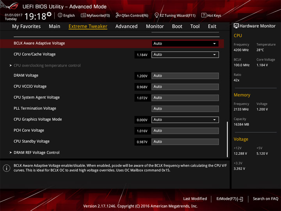The width and height of the screenshot is (281, 211).
Task: Click the EZ Tuning Wizard lightbulb icon
Action: coord(157,15)
